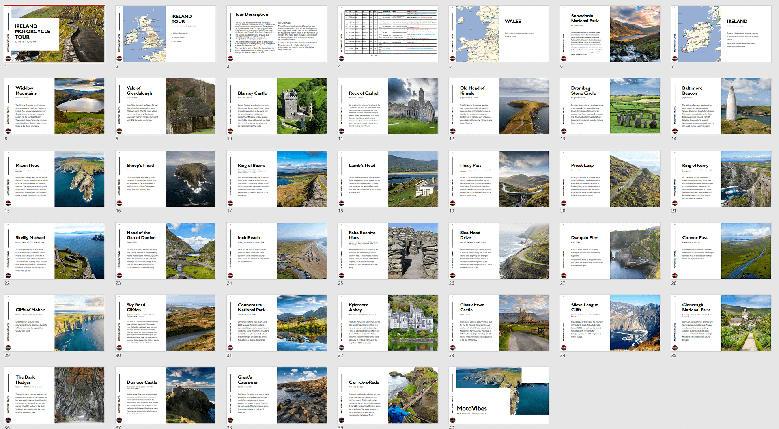Select the Mizen Head slide
779x429 pixels.
click(x=55, y=179)
